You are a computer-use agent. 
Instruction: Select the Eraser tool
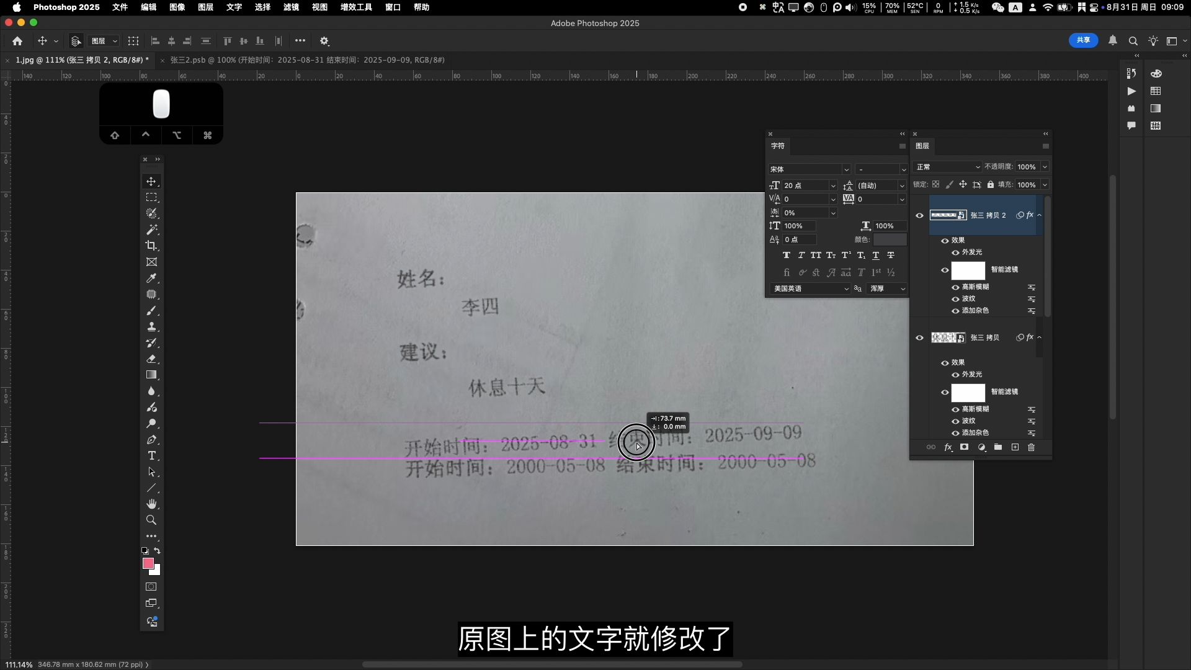pyautogui.click(x=151, y=359)
